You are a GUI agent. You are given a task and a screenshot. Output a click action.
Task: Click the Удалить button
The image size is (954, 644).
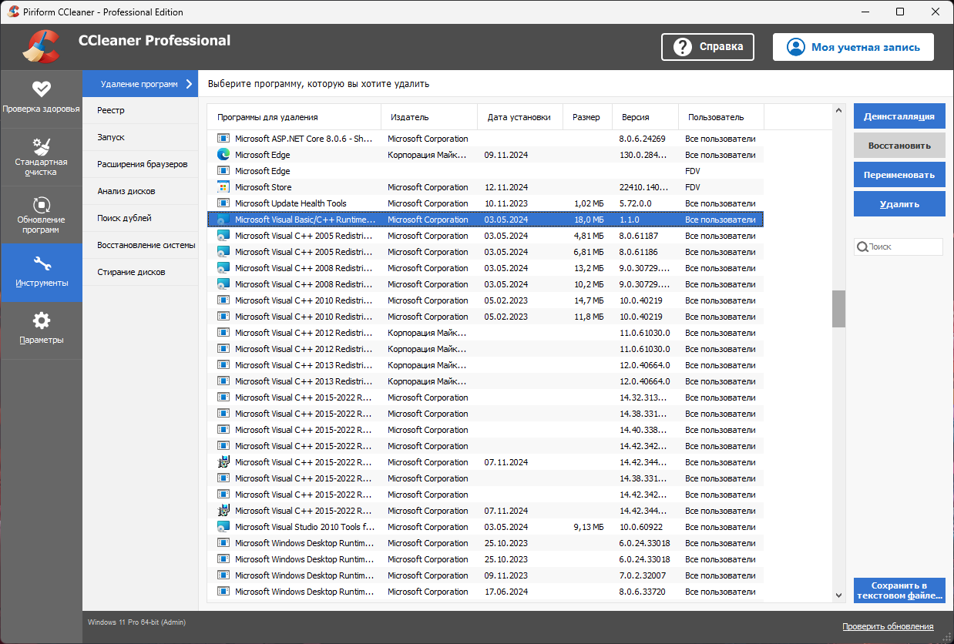pos(899,204)
